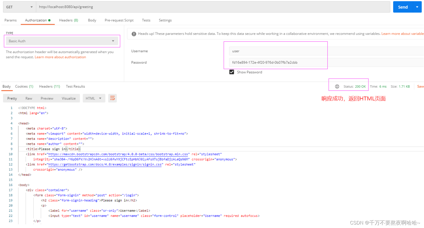Screen dimensions: 424x228
Task: Click the Username input field
Action: pos(326,51)
